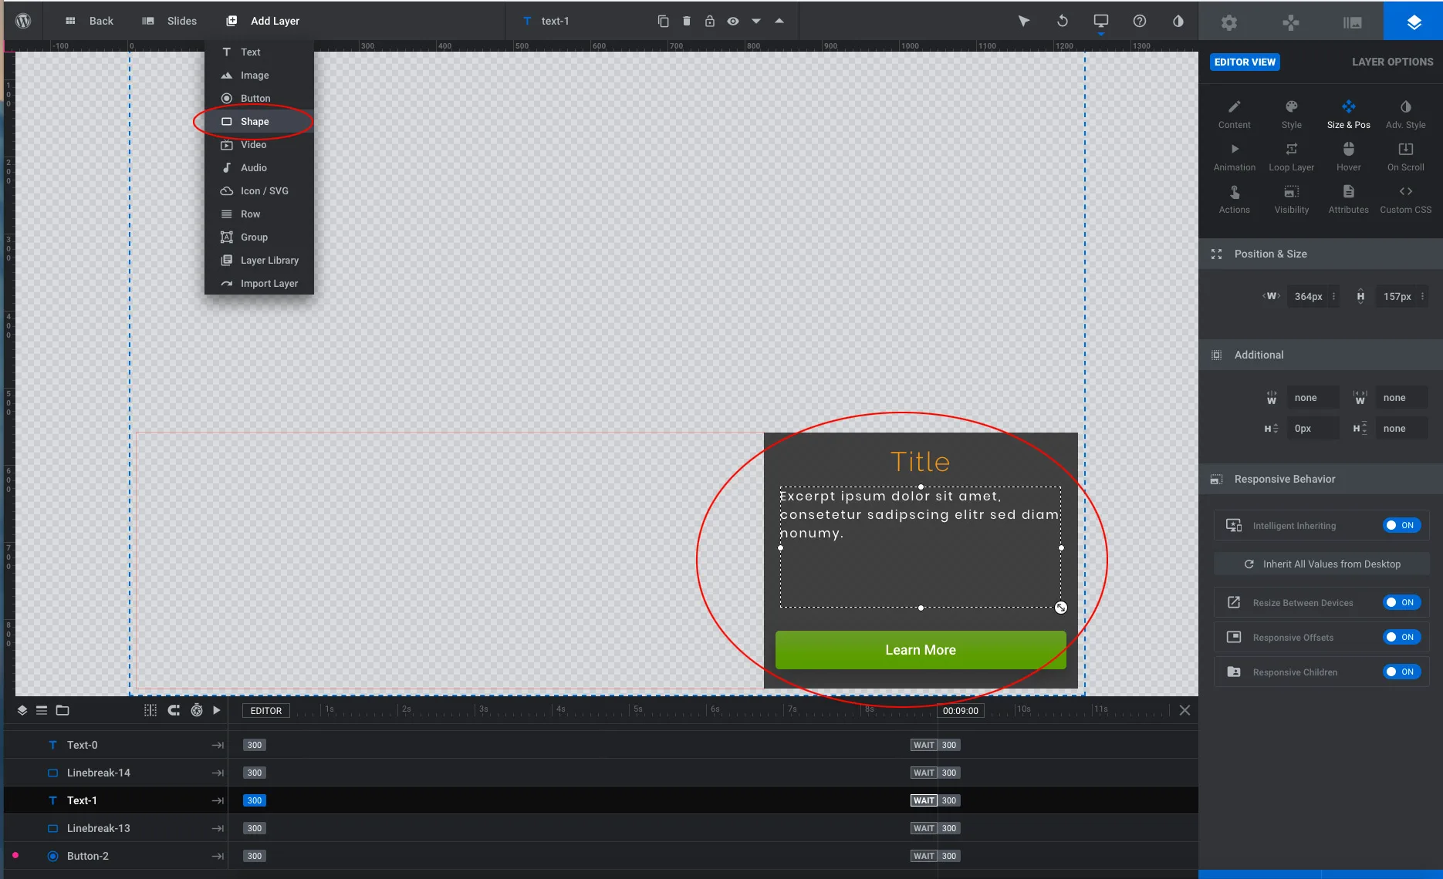Click the Back button
This screenshot has height=879, width=1443.
click(x=90, y=21)
